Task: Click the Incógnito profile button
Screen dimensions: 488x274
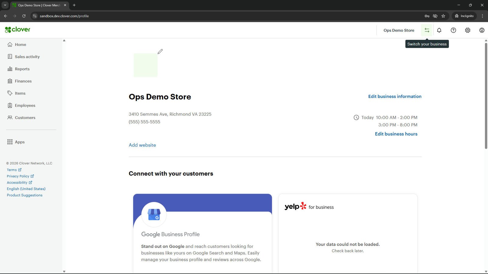Action: (x=464, y=16)
